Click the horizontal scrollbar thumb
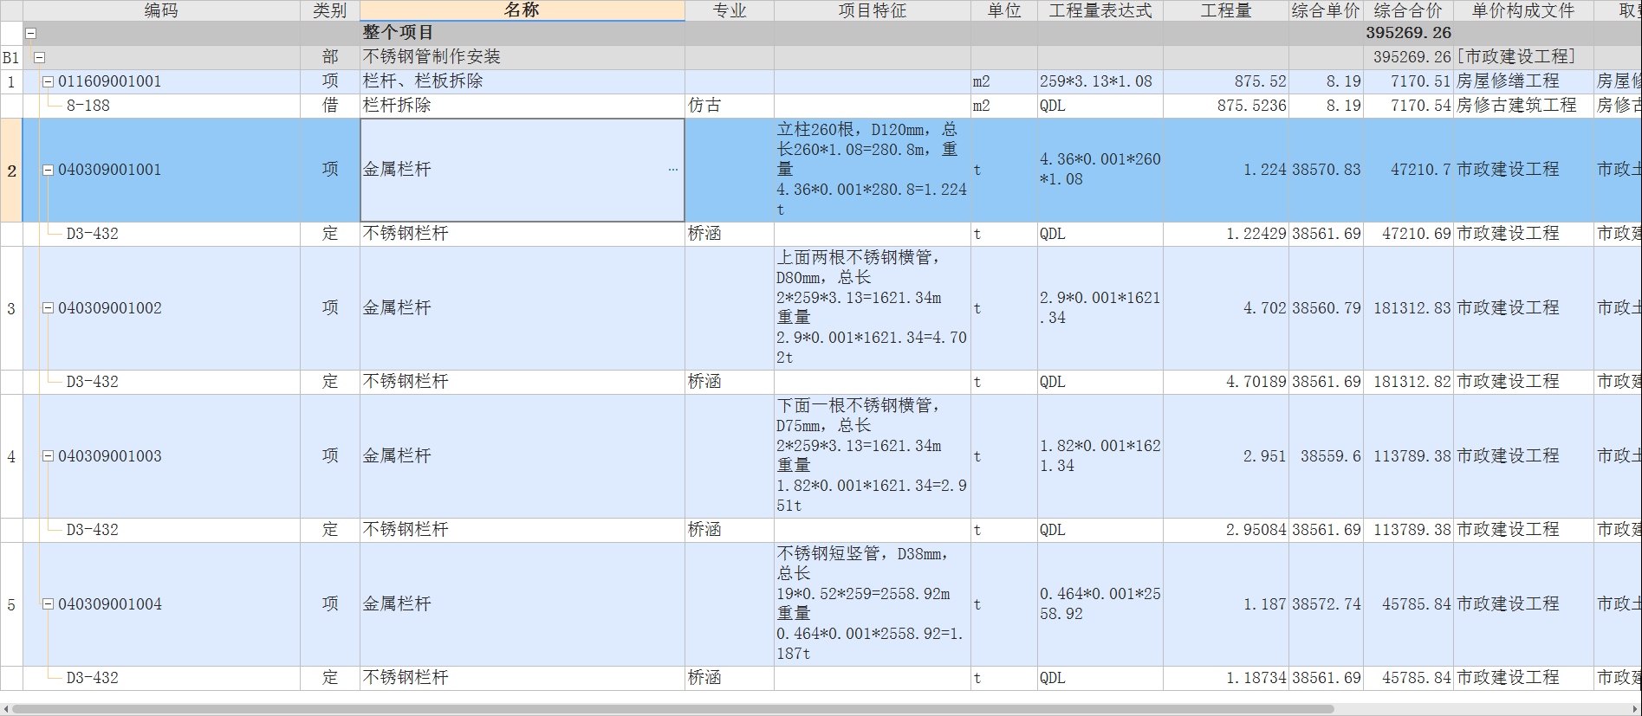 click(673, 709)
